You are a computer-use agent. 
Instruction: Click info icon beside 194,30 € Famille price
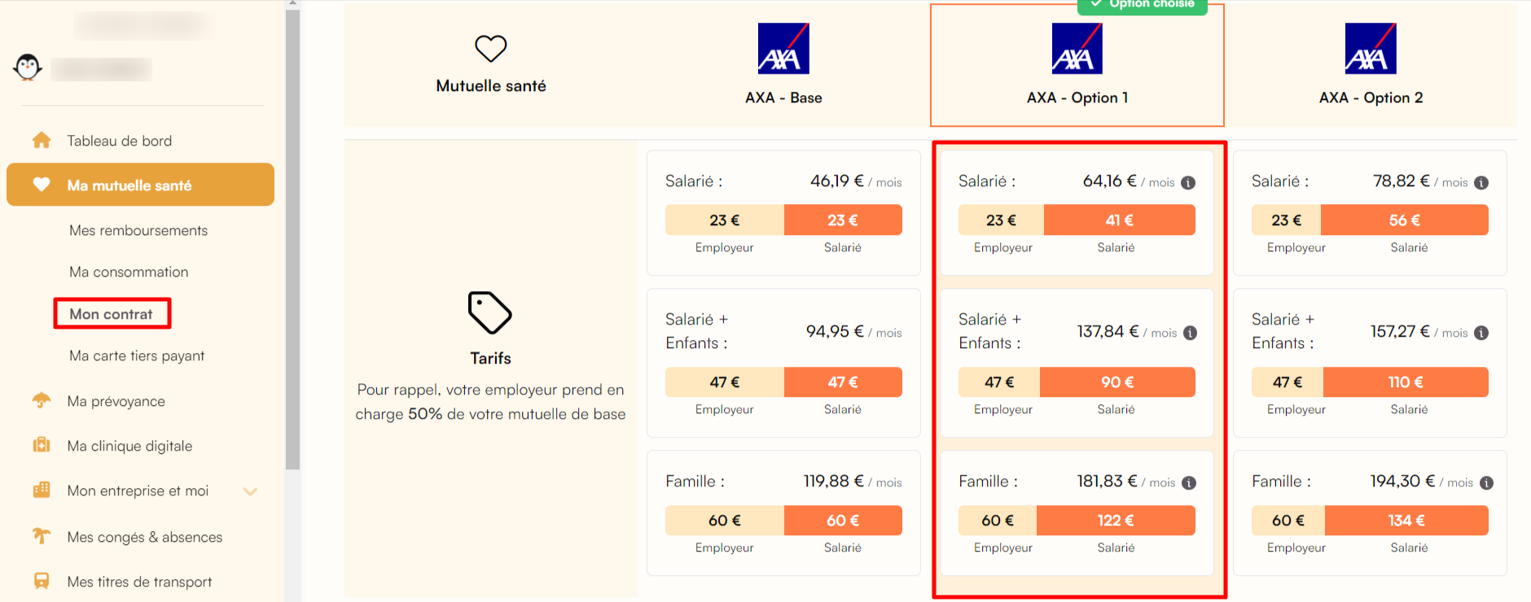(x=1486, y=482)
